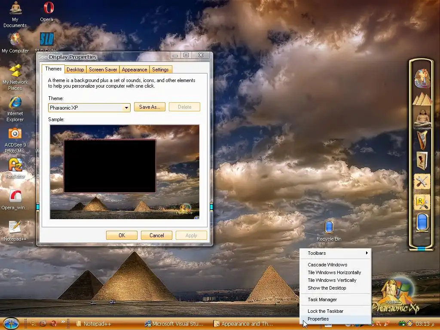The width and height of the screenshot is (440, 330).
Task: Choose Cascade Windows from context menu
Action: coord(336,265)
